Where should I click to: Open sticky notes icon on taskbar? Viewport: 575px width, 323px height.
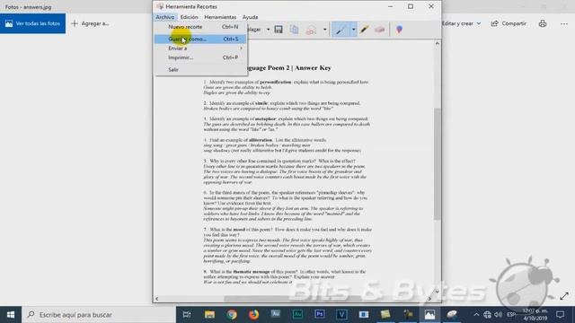tap(385, 315)
